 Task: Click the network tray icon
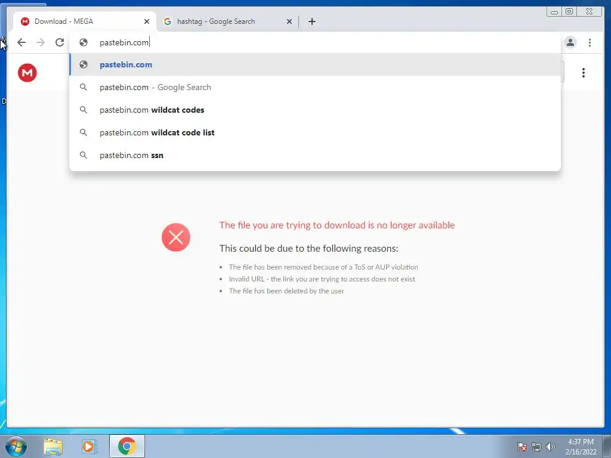tap(536, 447)
